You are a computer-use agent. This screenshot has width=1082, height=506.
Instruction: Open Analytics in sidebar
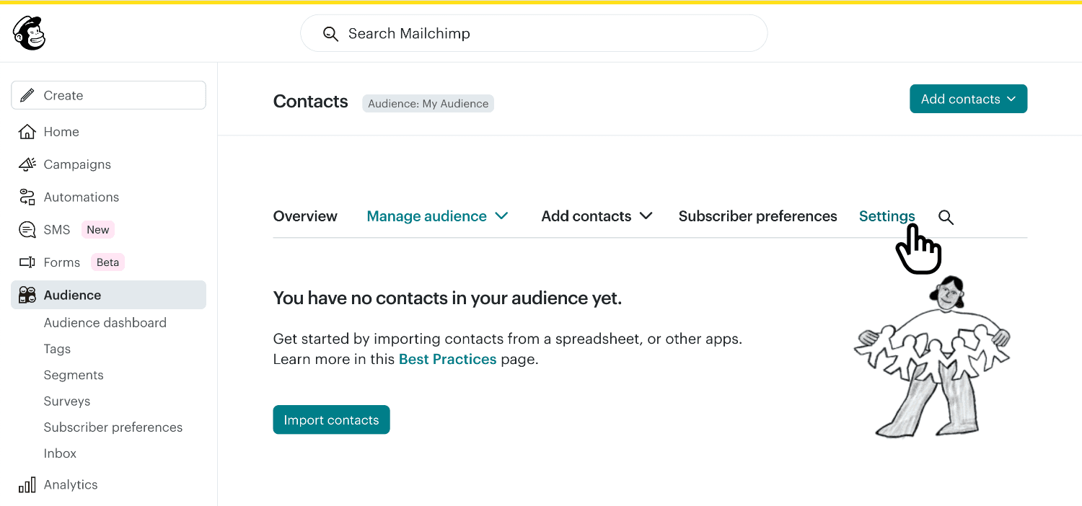pyautogui.click(x=71, y=484)
